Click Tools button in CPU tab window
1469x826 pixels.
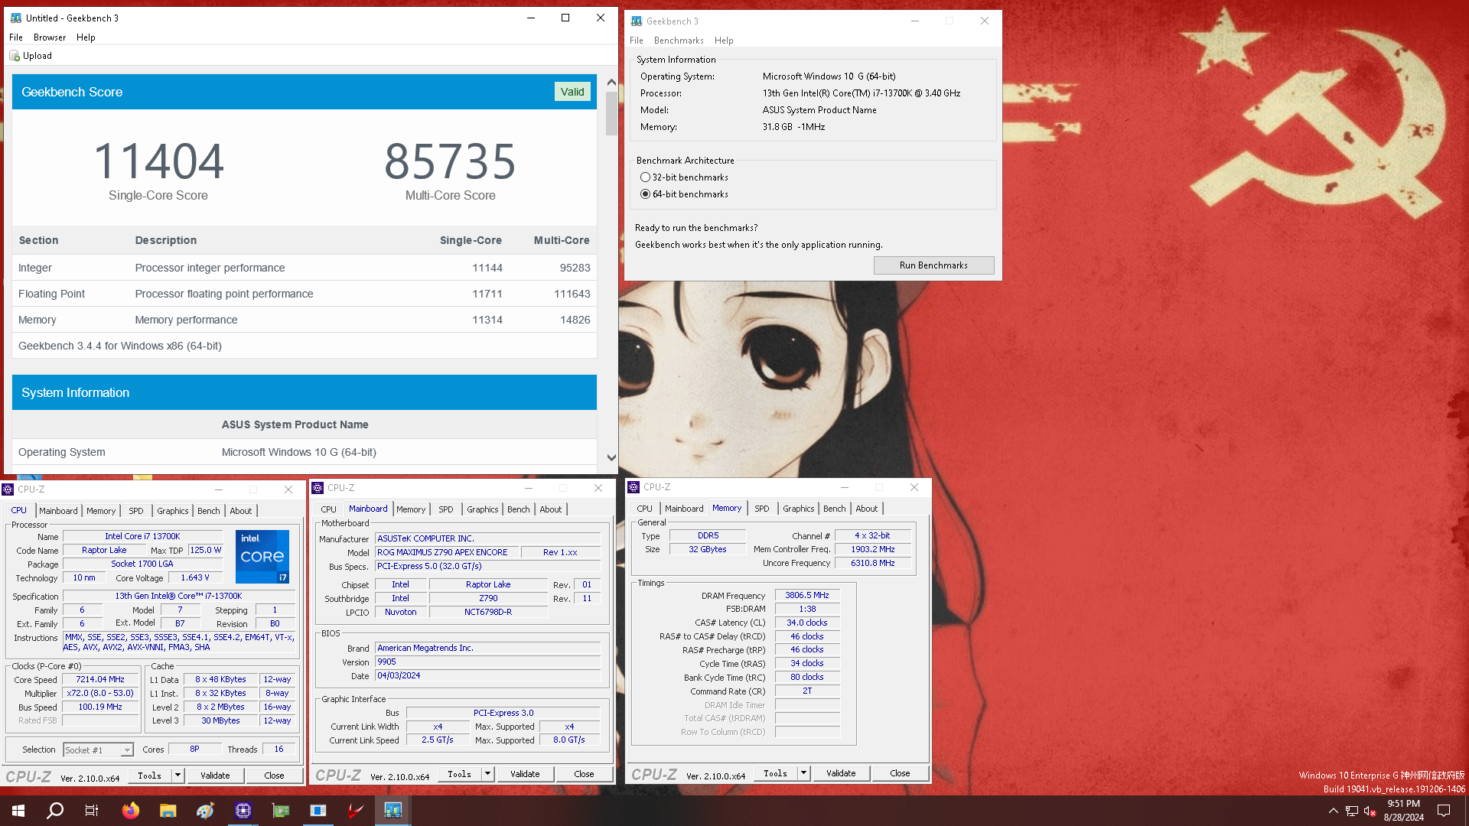pos(150,776)
